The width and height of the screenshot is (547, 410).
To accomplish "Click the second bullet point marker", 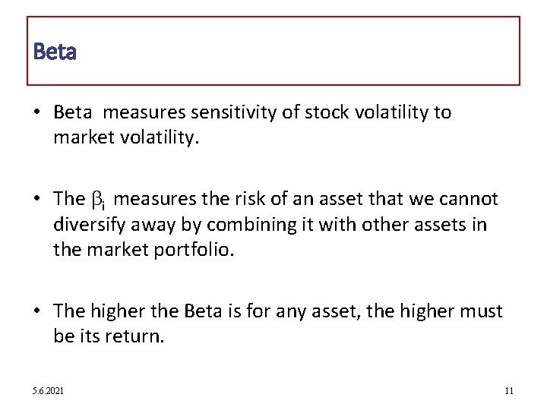I will coord(37,200).
